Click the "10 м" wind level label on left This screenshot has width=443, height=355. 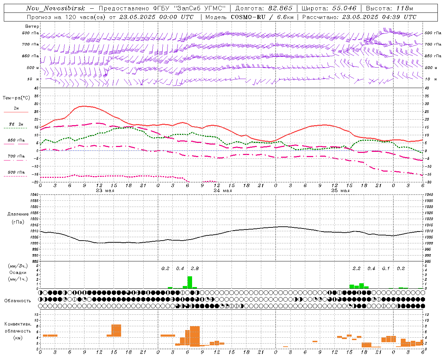pos(33,79)
